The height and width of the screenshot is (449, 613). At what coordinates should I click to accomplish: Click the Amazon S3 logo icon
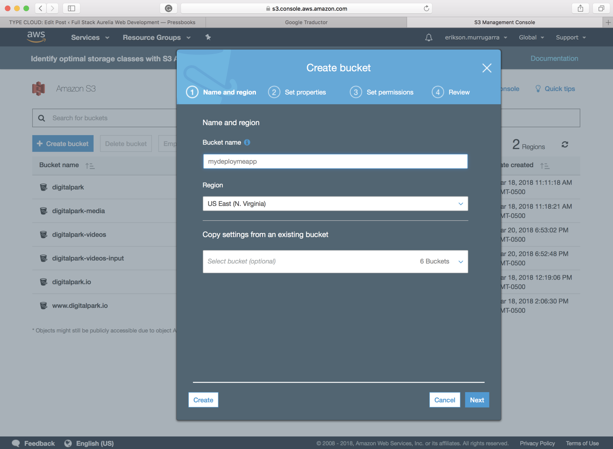click(x=39, y=89)
